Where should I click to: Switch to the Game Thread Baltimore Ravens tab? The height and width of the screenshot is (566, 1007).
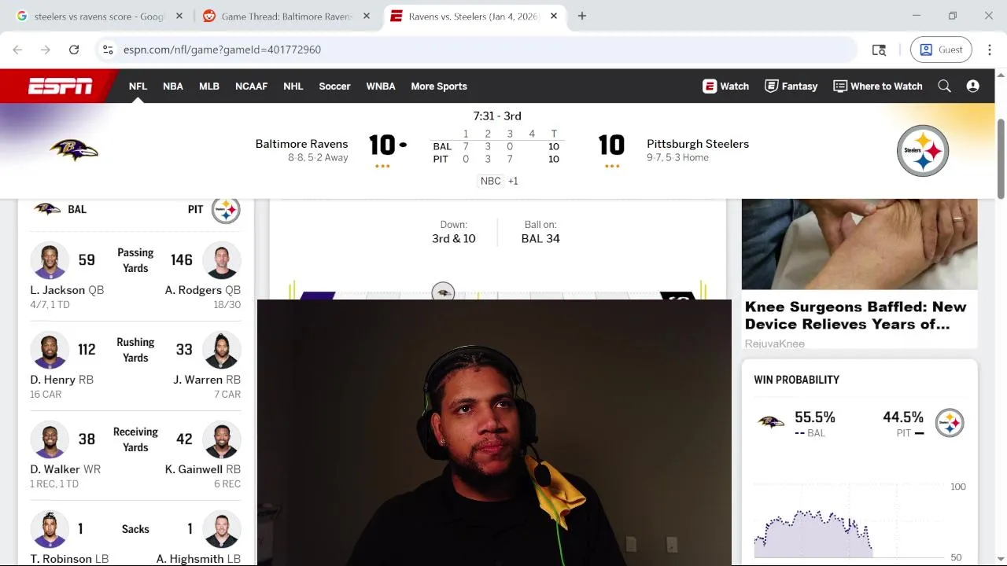[286, 16]
